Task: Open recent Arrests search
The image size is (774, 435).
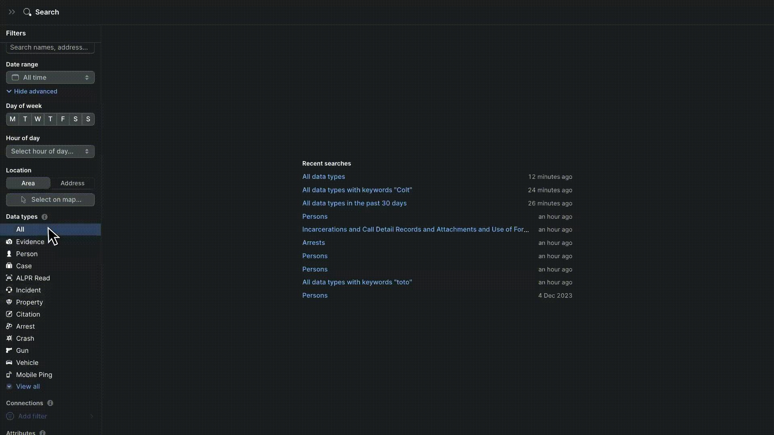Action: coord(314,243)
